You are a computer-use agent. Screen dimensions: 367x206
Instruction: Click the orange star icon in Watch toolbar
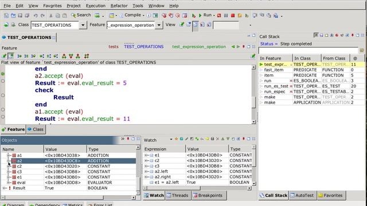176,139
